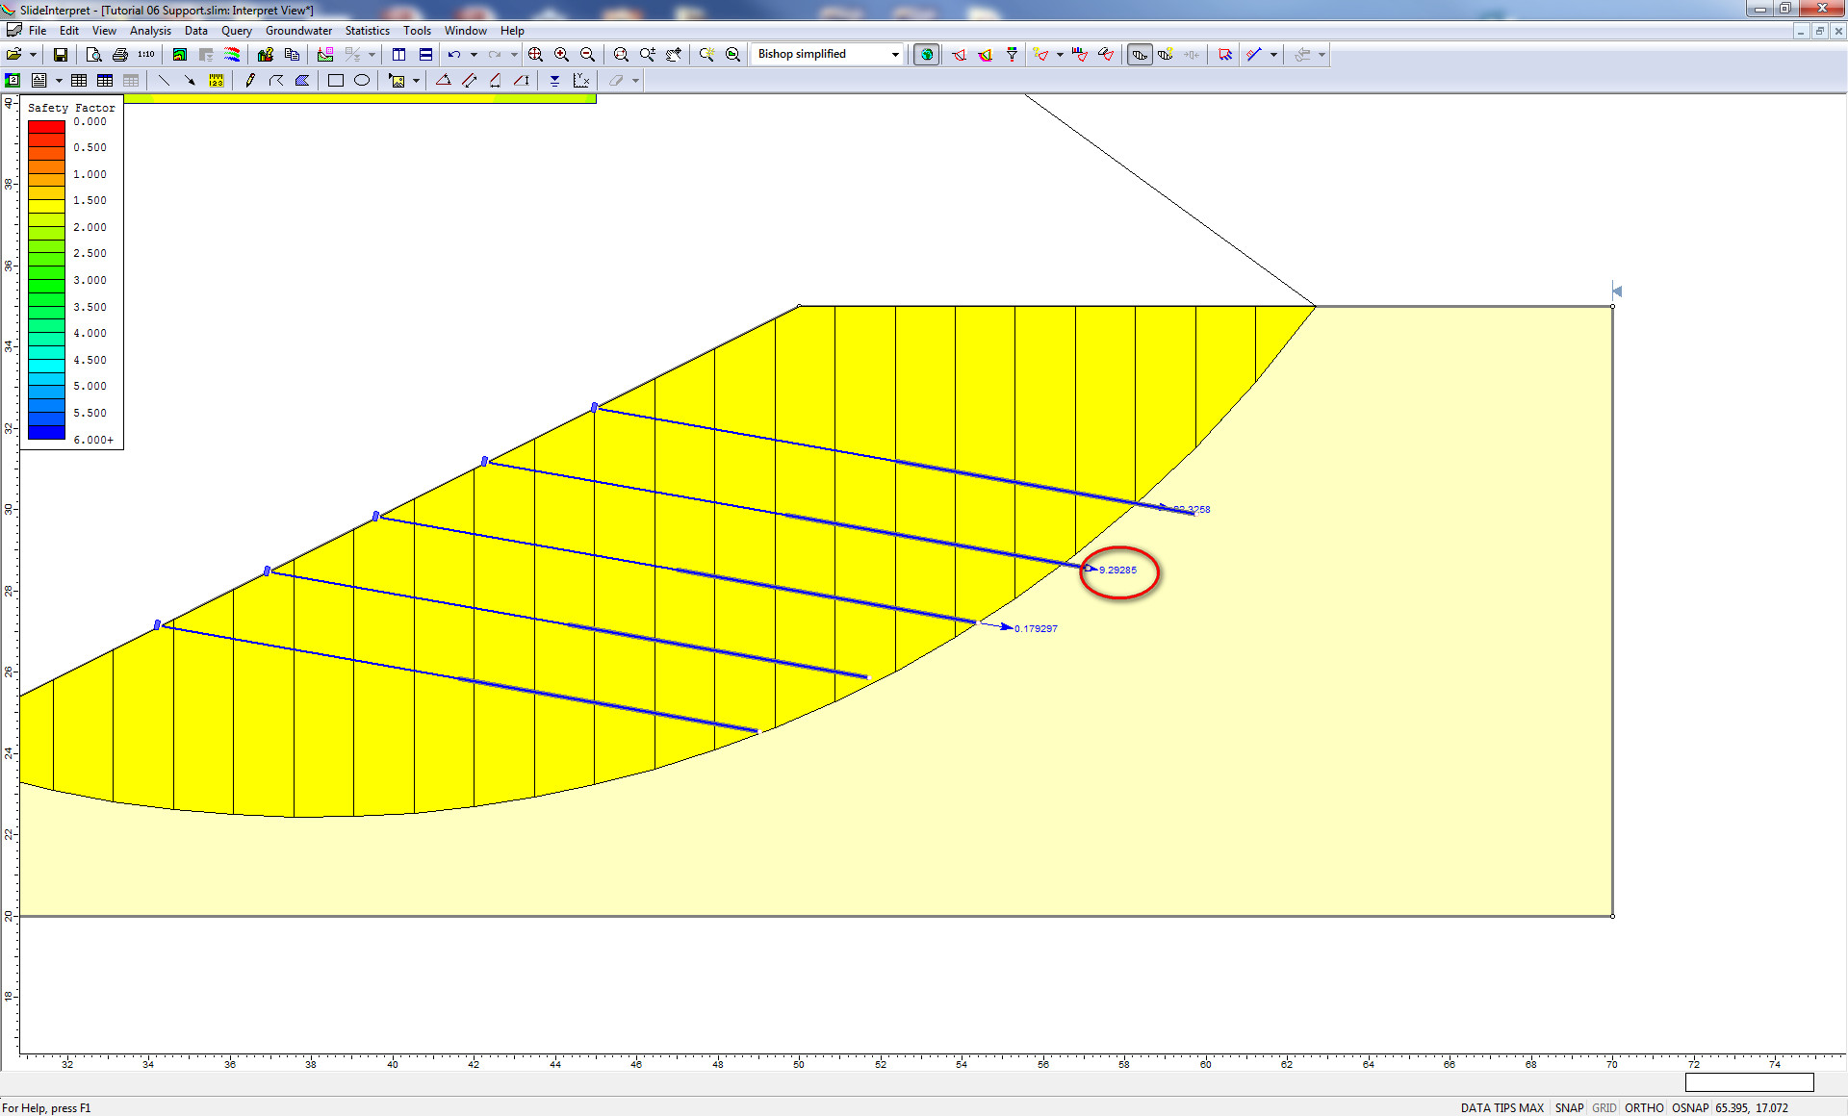The image size is (1848, 1116).
Task: Zoom all with the crosshair magnifier
Action: click(x=535, y=55)
